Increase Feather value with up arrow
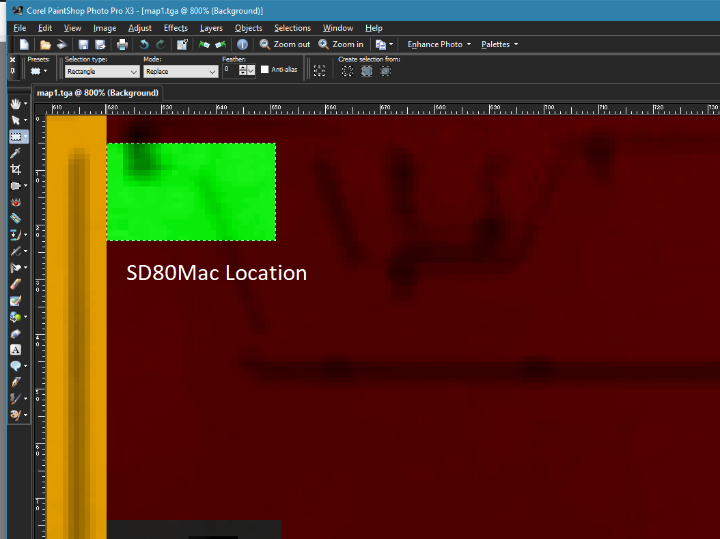This screenshot has width=720, height=539. (243, 68)
